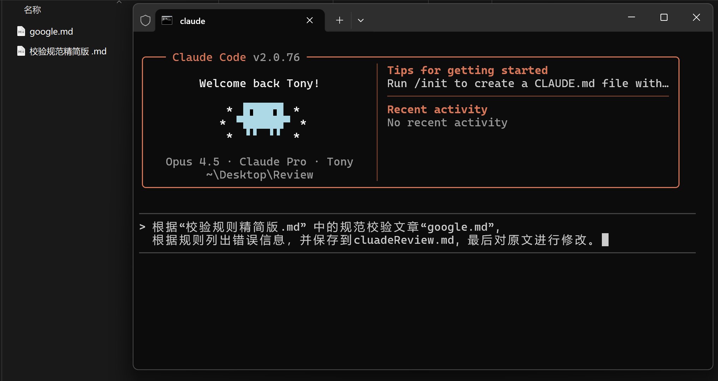The width and height of the screenshot is (718, 381).
Task: Click the file icon next to 校验规范精简版 .md
Action: click(x=21, y=51)
